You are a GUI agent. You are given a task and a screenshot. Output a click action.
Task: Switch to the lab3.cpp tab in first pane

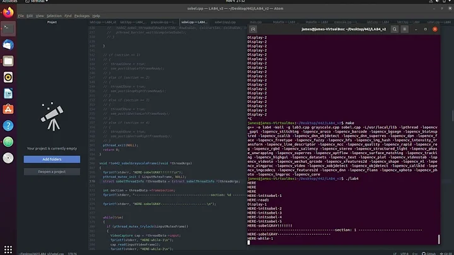(103, 22)
